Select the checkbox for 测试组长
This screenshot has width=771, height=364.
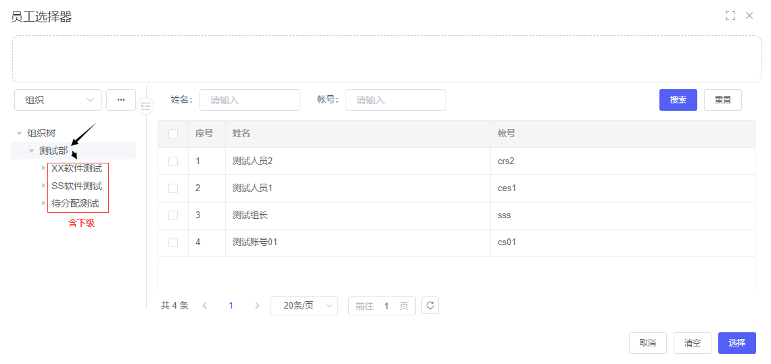pyautogui.click(x=173, y=215)
